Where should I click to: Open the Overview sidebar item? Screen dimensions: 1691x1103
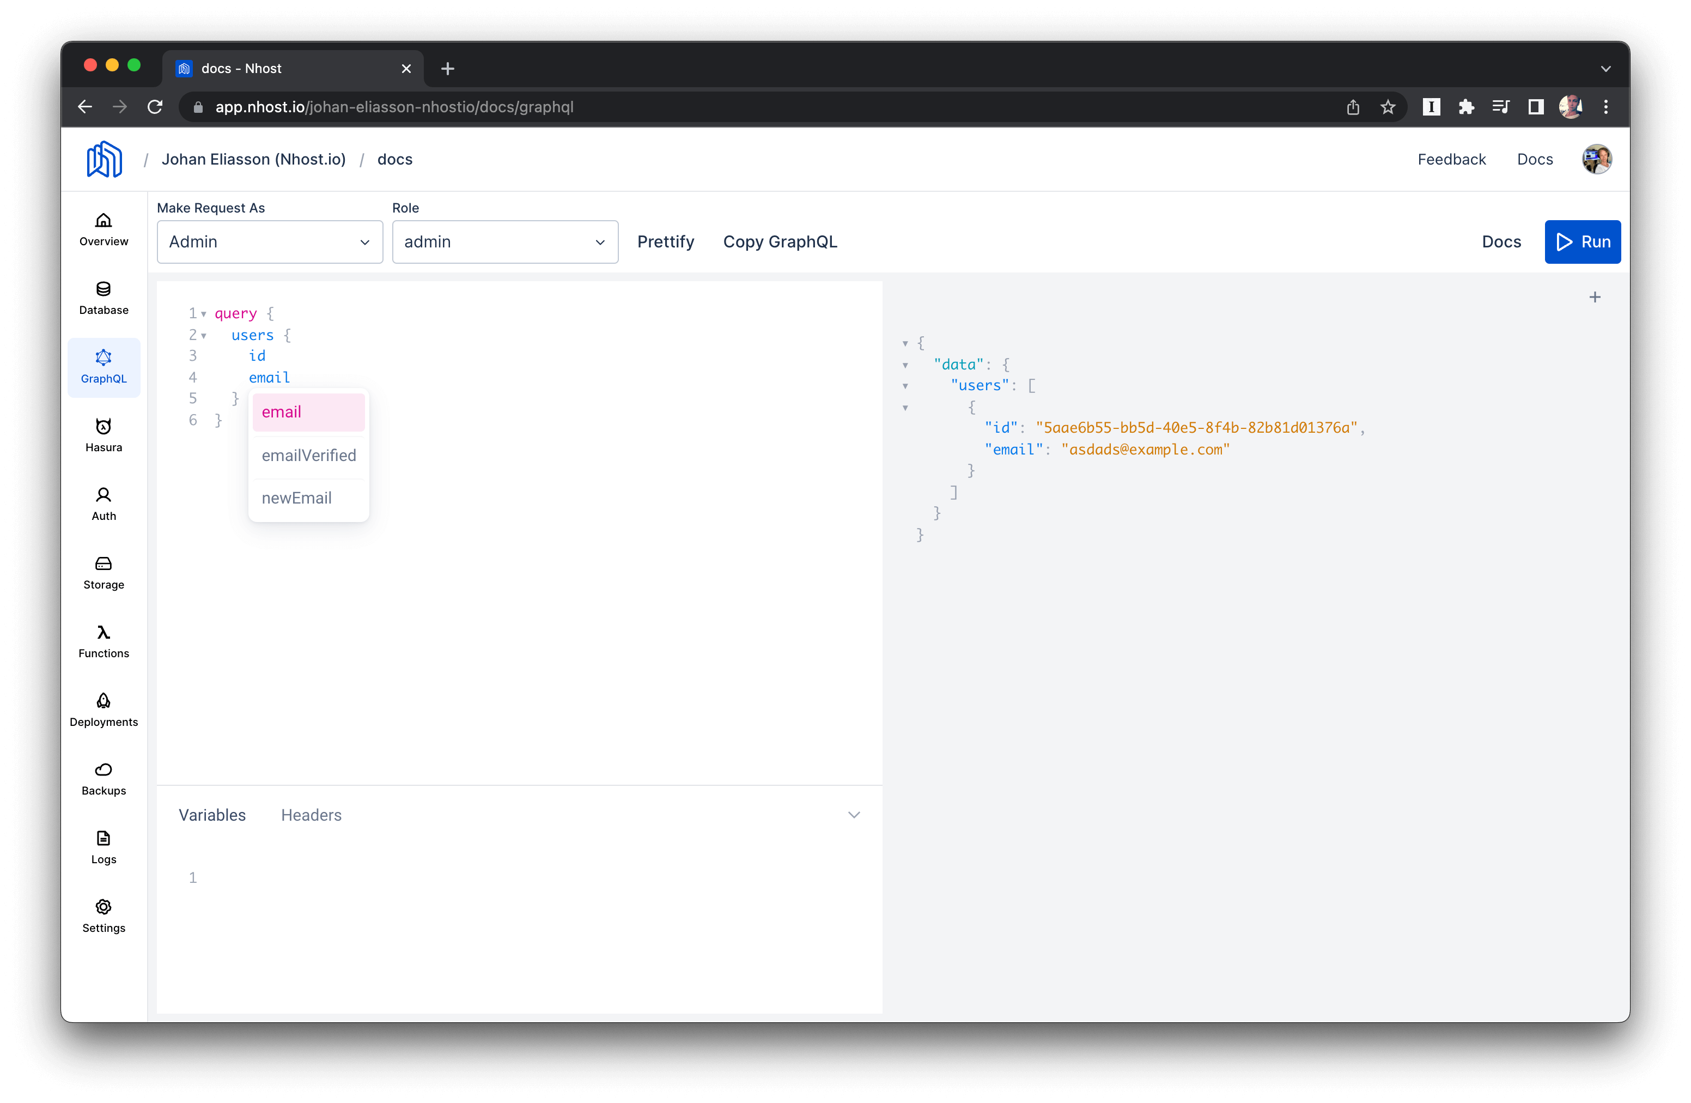(x=104, y=229)
